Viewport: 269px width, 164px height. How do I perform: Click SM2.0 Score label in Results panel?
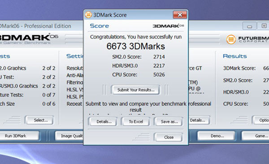pos(238,80)
